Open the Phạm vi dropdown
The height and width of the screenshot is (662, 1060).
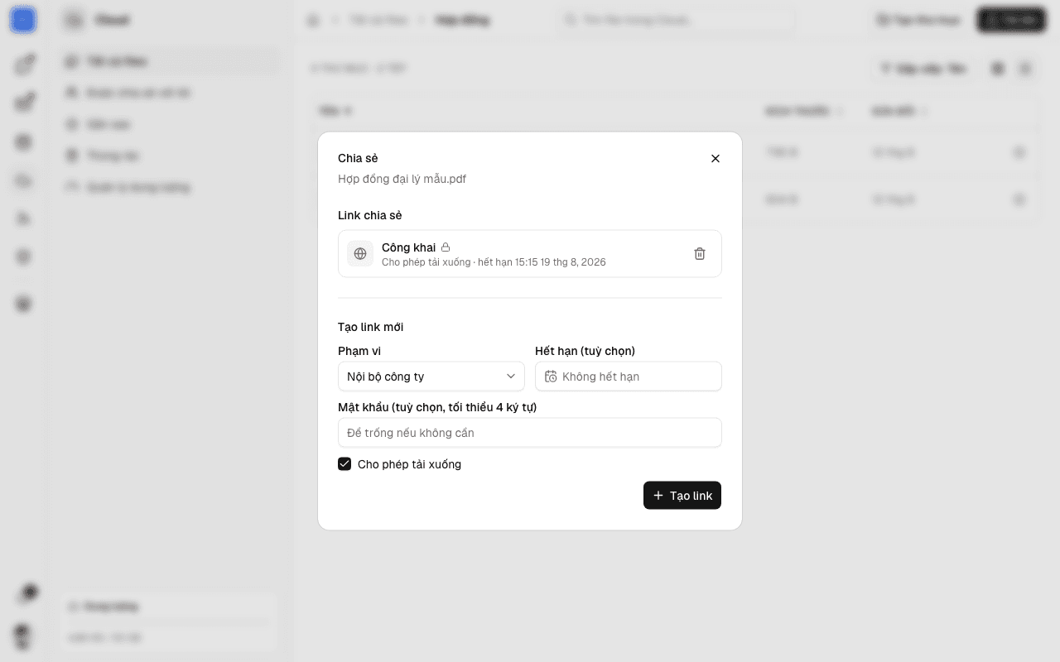pos(431,377)
